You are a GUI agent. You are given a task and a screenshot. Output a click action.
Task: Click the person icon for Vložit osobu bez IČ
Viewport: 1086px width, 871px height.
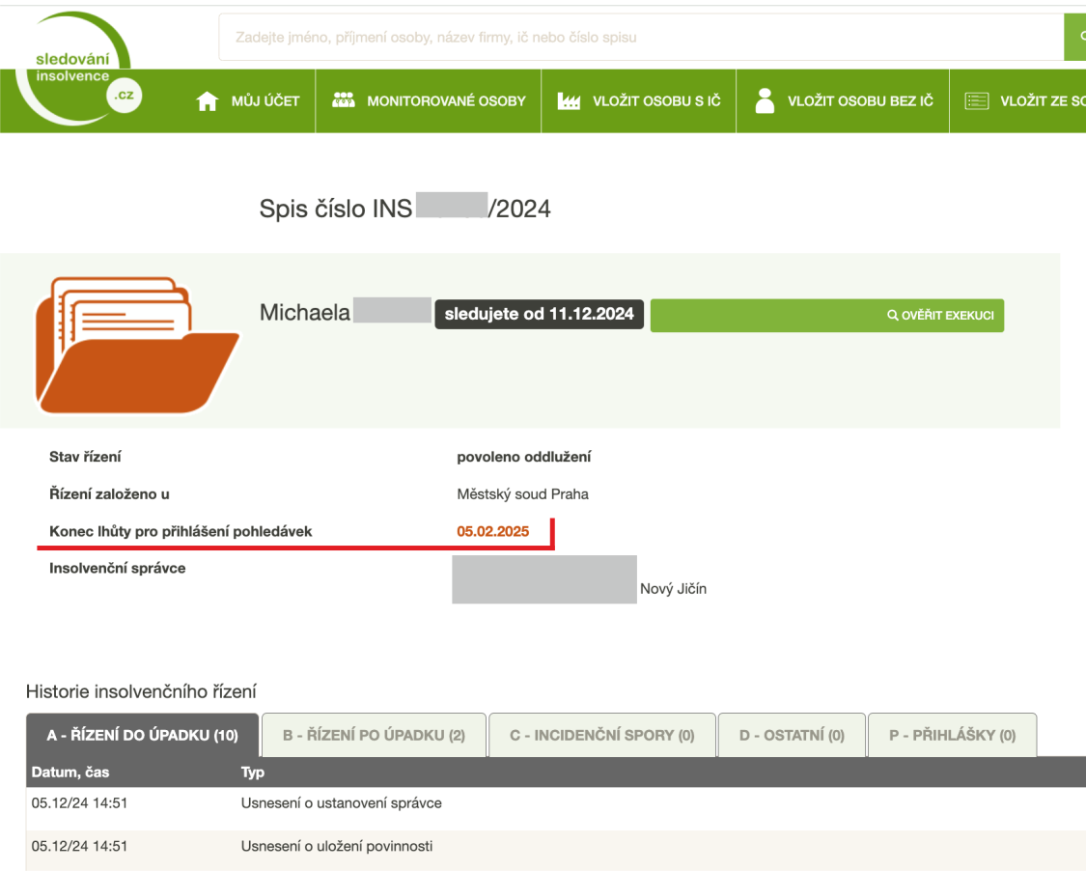pos(766,101)
